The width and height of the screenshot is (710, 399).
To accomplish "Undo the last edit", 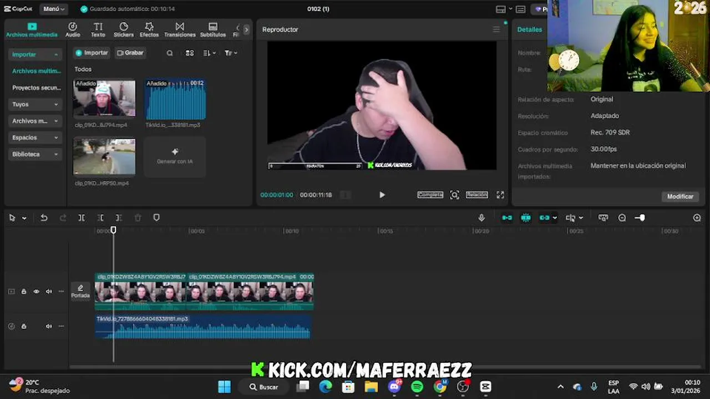I will 44,218.
